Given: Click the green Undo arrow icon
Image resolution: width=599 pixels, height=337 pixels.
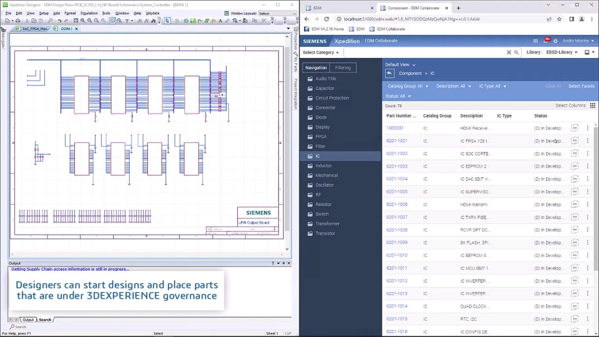Looking at the screenshot, I should click(x=60, y=21).
